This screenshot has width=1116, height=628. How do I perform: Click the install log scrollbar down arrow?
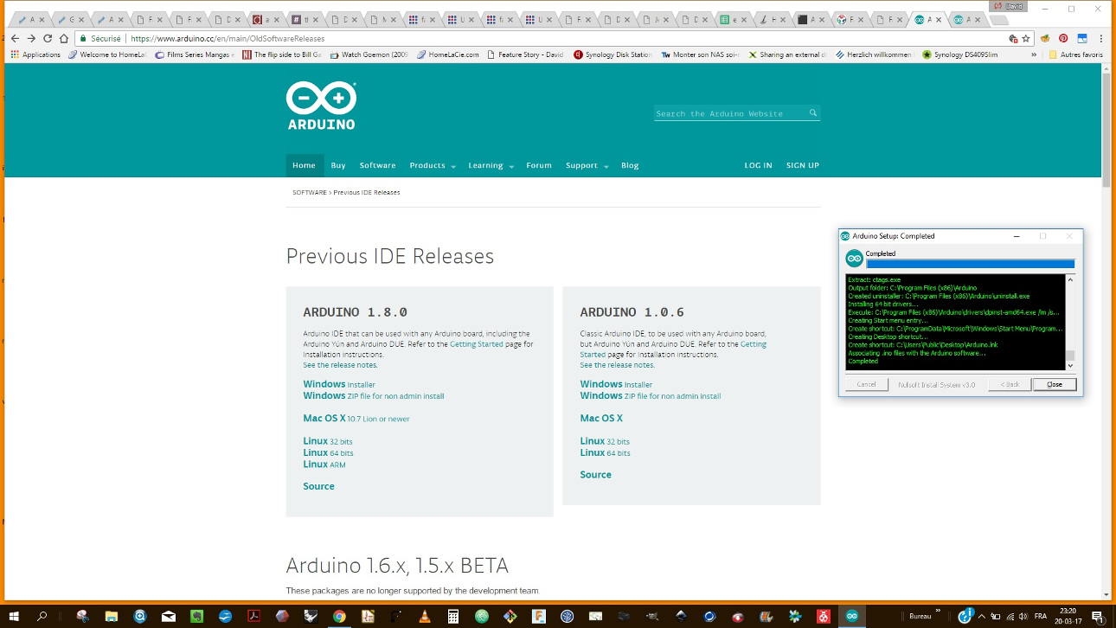click(1070, 366)
